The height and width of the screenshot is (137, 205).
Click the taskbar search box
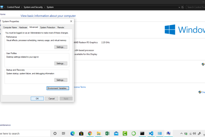point(25,133)
